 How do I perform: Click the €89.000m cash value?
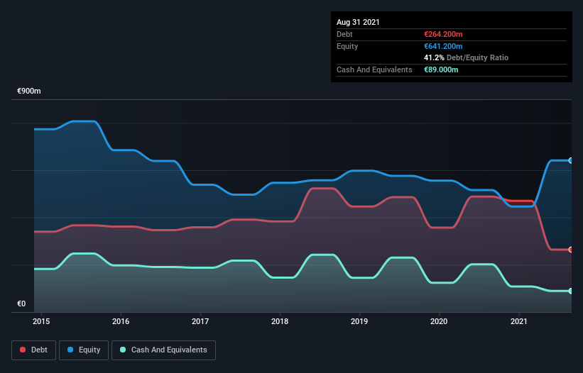click(x=441, y=69)
